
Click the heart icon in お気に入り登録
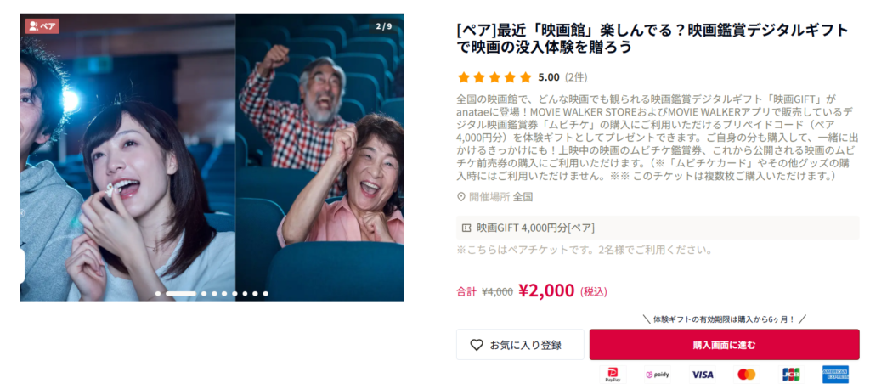click(477, 345)
